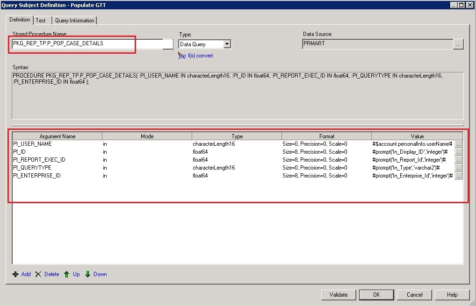Click the Mode column header
The width and height of the screenshot is (476, 306).
[147, 136]
